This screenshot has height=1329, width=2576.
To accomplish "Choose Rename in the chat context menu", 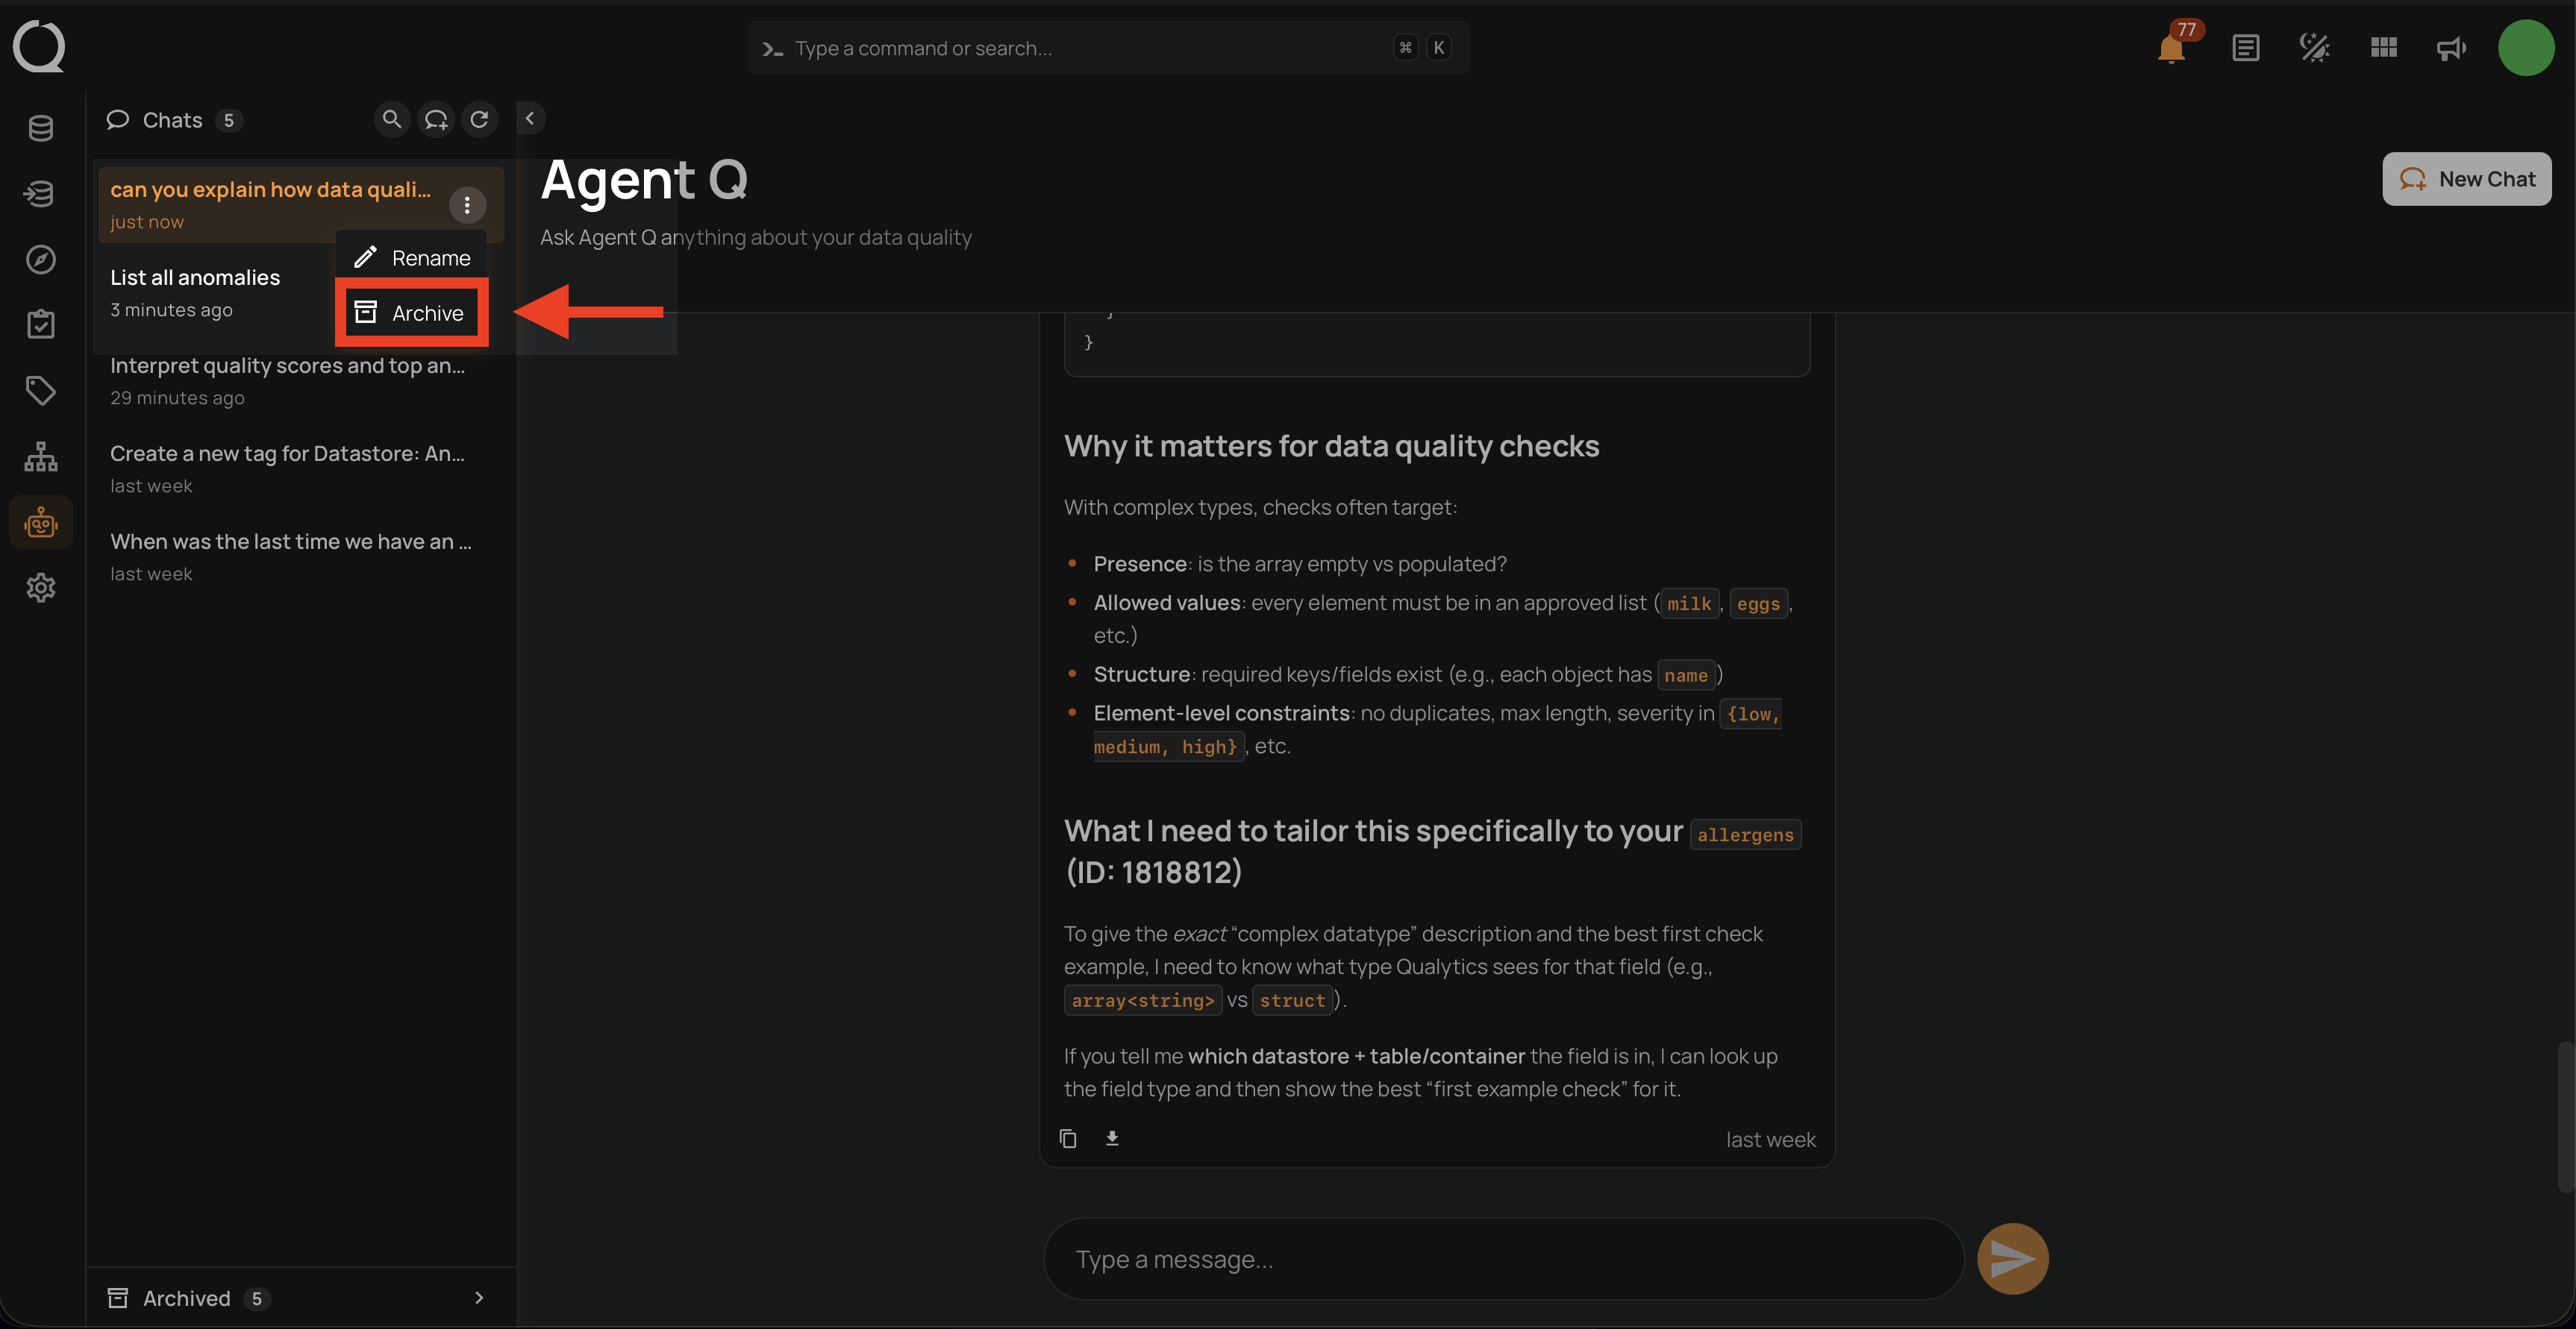I will click(411, 258).
